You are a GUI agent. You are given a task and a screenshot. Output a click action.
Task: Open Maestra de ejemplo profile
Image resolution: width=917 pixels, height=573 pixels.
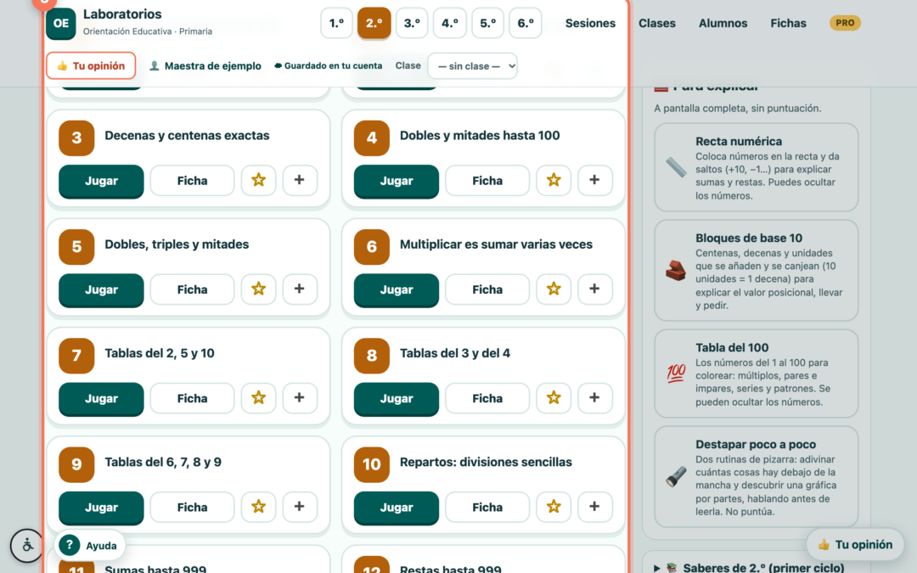pos(205,66)
